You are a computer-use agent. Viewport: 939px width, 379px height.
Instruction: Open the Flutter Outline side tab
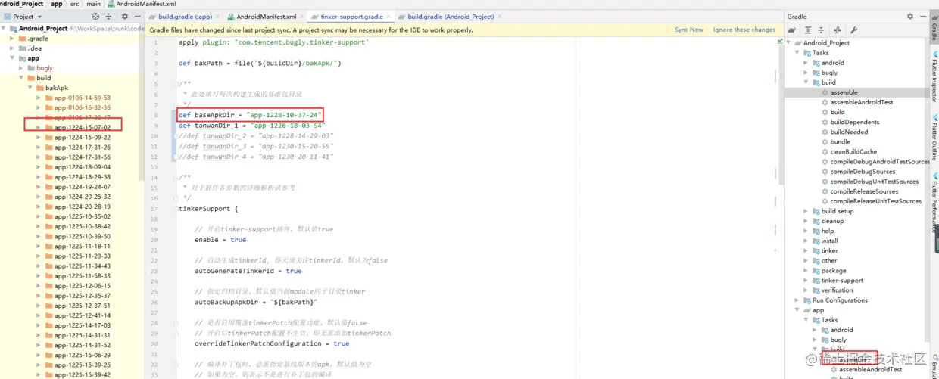coord(934,137)
